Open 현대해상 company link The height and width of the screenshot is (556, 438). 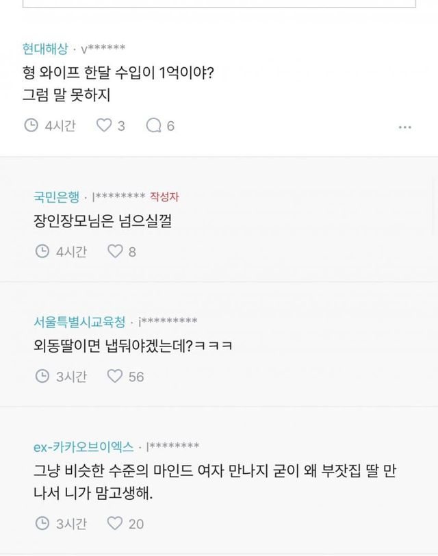click(x=45, y=49)
